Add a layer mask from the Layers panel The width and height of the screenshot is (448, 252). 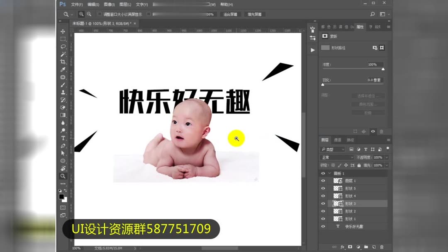pos(351,247)
